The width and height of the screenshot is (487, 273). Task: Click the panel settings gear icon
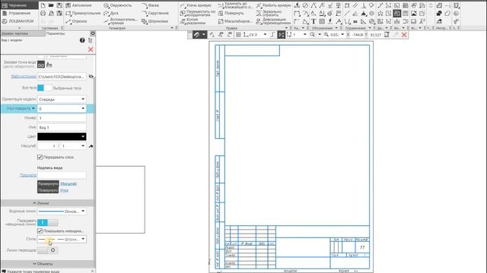pos(93,33)
